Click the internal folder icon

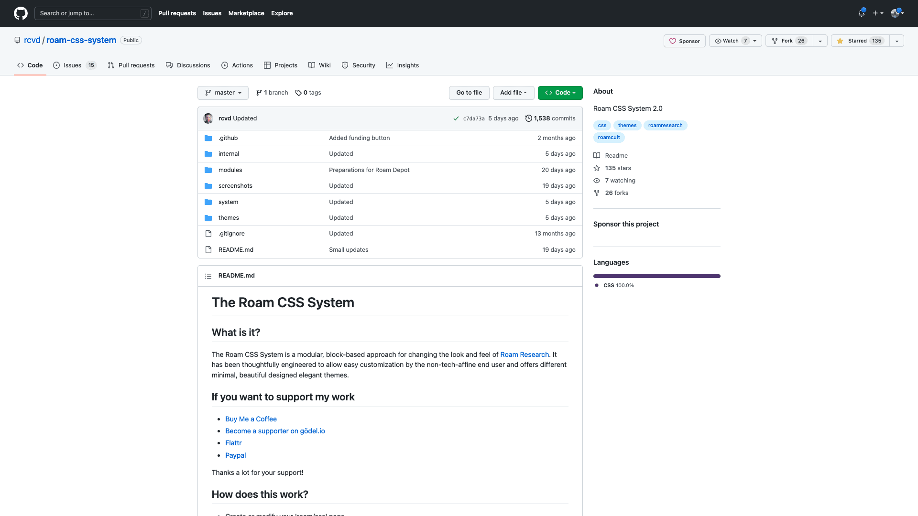click(x=208, y=154)
